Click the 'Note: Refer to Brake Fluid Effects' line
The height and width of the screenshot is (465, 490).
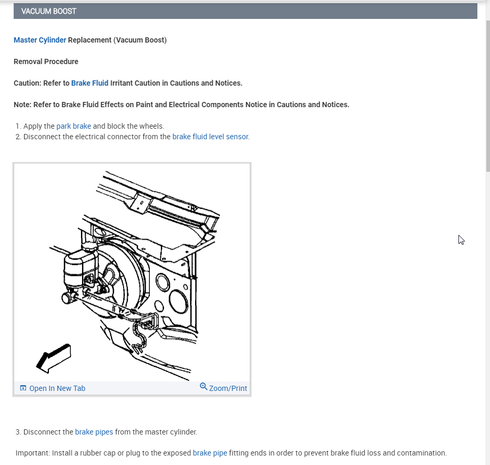click(x=181, y=105)
